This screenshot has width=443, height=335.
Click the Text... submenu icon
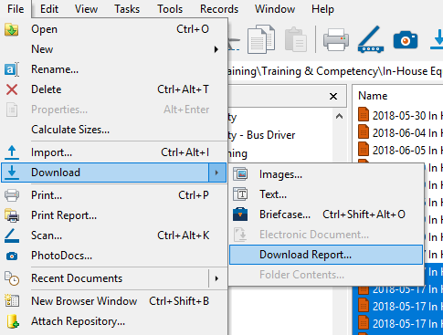[240, 194]
